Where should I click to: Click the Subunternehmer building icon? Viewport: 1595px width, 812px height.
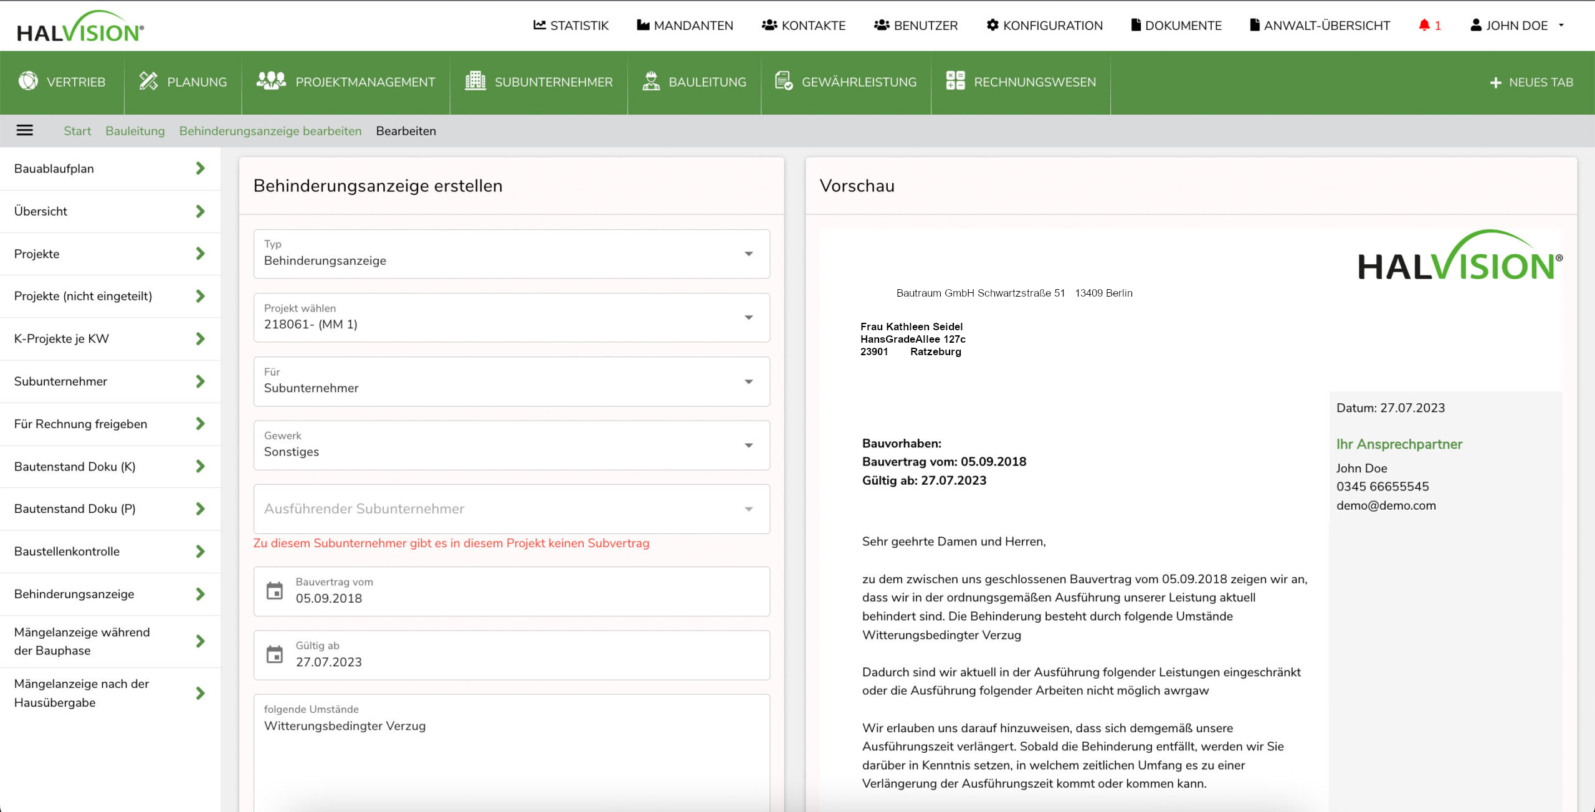click(475, 81)
